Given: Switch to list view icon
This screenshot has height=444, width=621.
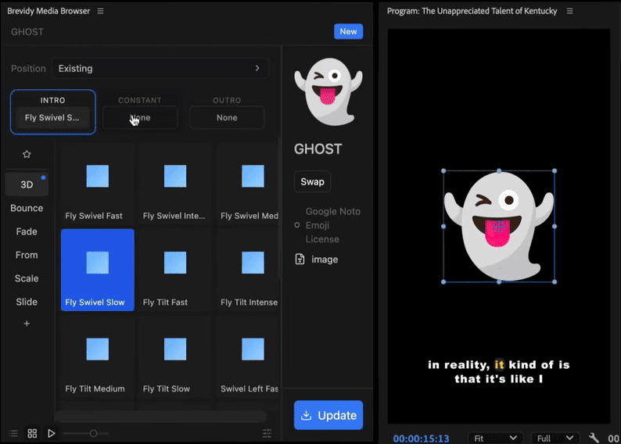Looking at the screenshot, I should (13, 433).
